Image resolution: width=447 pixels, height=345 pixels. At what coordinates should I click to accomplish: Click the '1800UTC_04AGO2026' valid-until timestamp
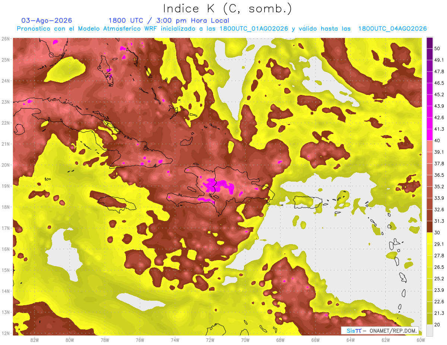tap(392, 29)
